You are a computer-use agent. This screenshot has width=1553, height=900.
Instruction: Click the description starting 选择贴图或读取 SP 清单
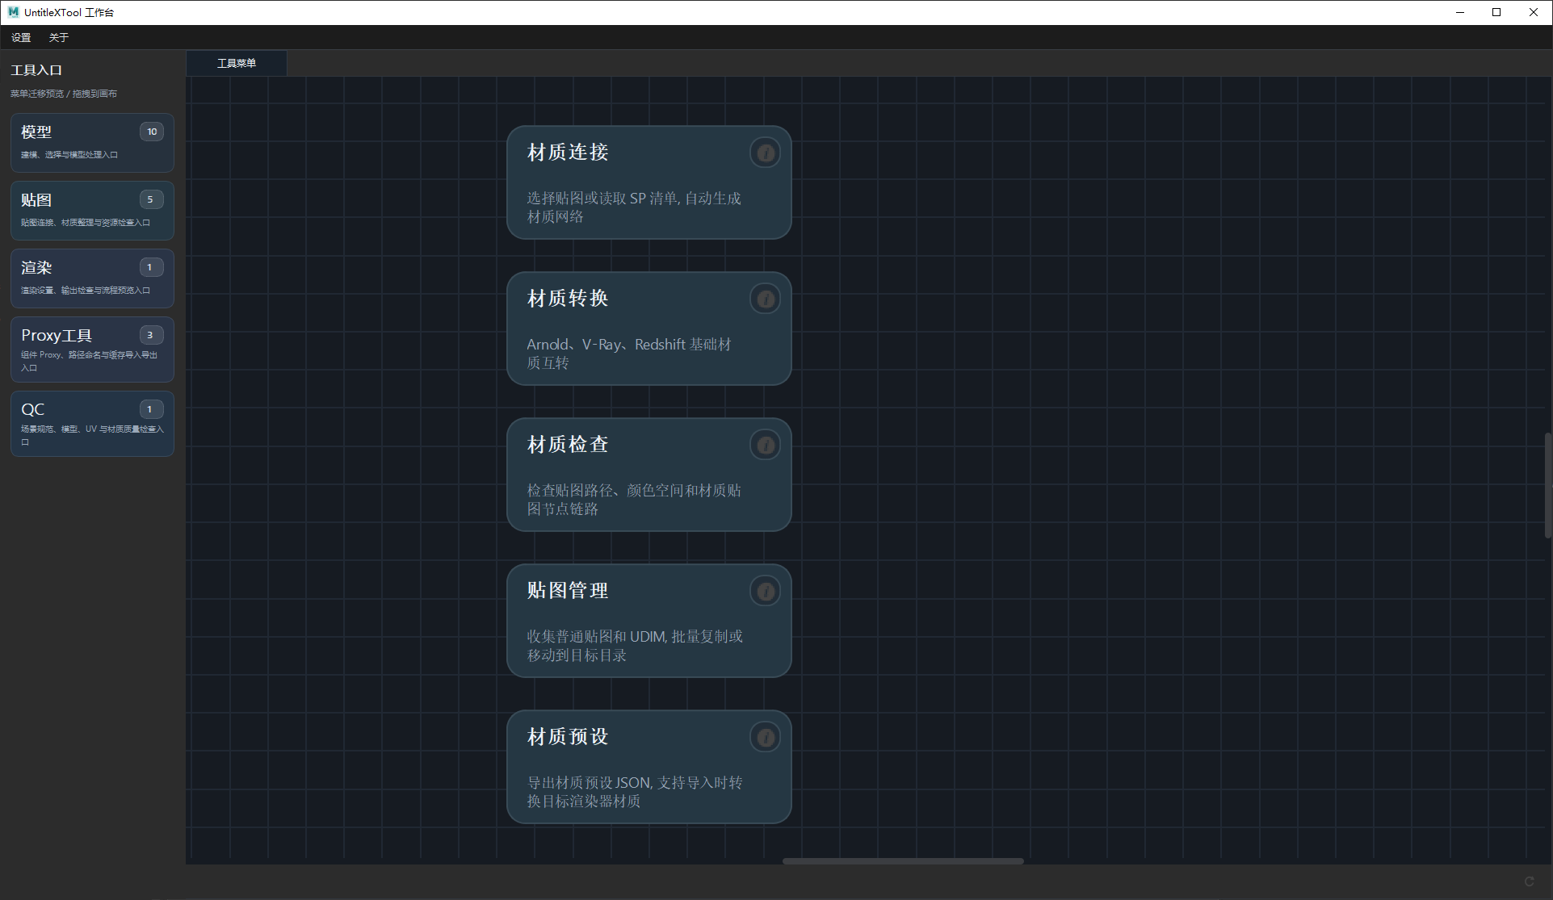[x=634, y=207]
